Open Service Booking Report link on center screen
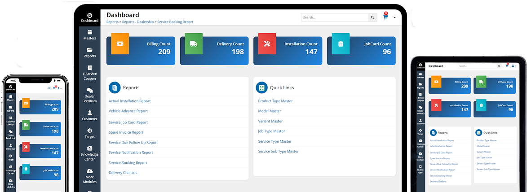This screenshot has width=527, height=192. [x=128, y=163]
